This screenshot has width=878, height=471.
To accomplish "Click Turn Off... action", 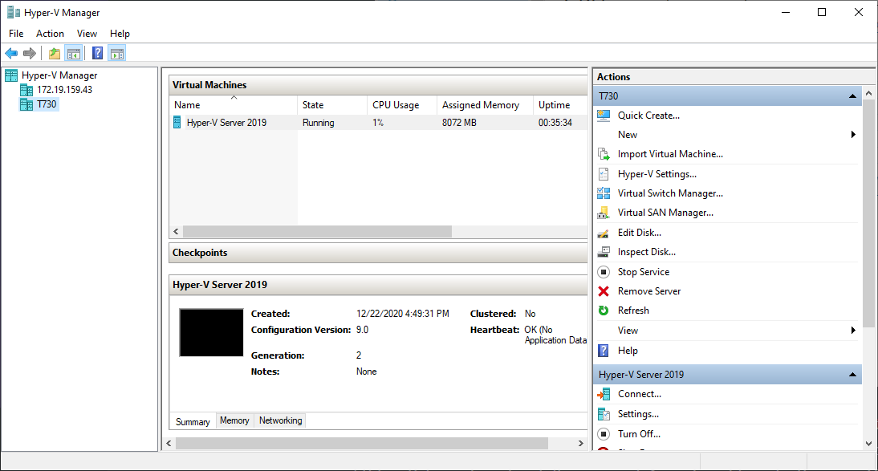I will 639,433.
